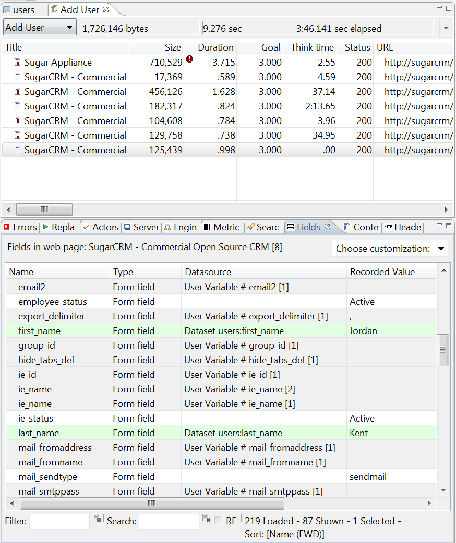
Task: Clear the Filter field with its icon
Action: (x=97, y=518)
